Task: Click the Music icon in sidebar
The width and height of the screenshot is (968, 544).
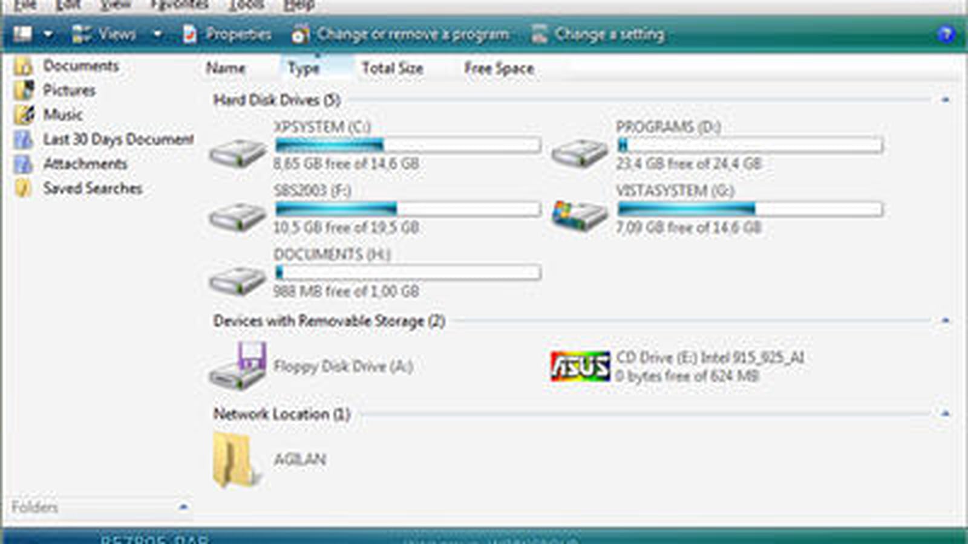Action: tap(24, 114)
